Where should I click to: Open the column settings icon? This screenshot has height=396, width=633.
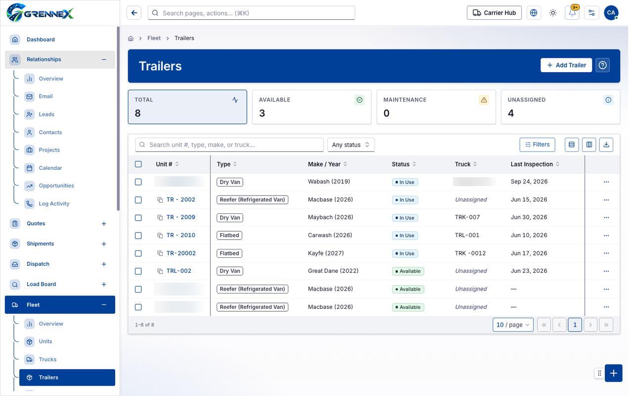[589, 145]
